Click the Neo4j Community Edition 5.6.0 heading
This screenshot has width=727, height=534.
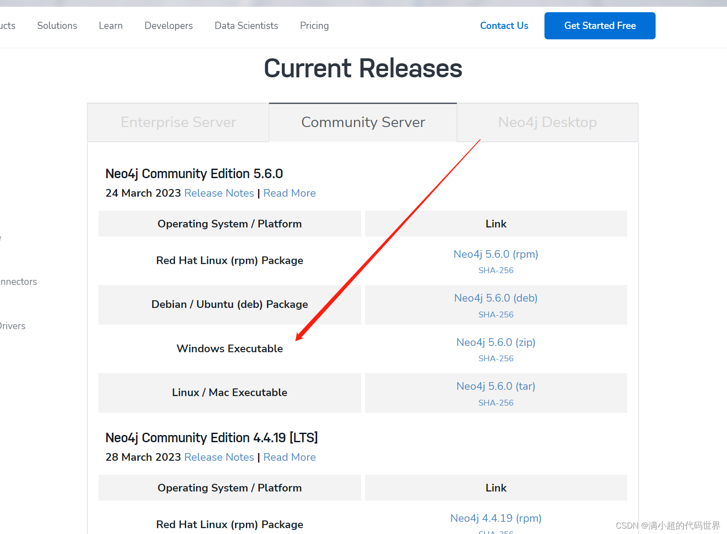pyautogui.click(x=194, y=174)
